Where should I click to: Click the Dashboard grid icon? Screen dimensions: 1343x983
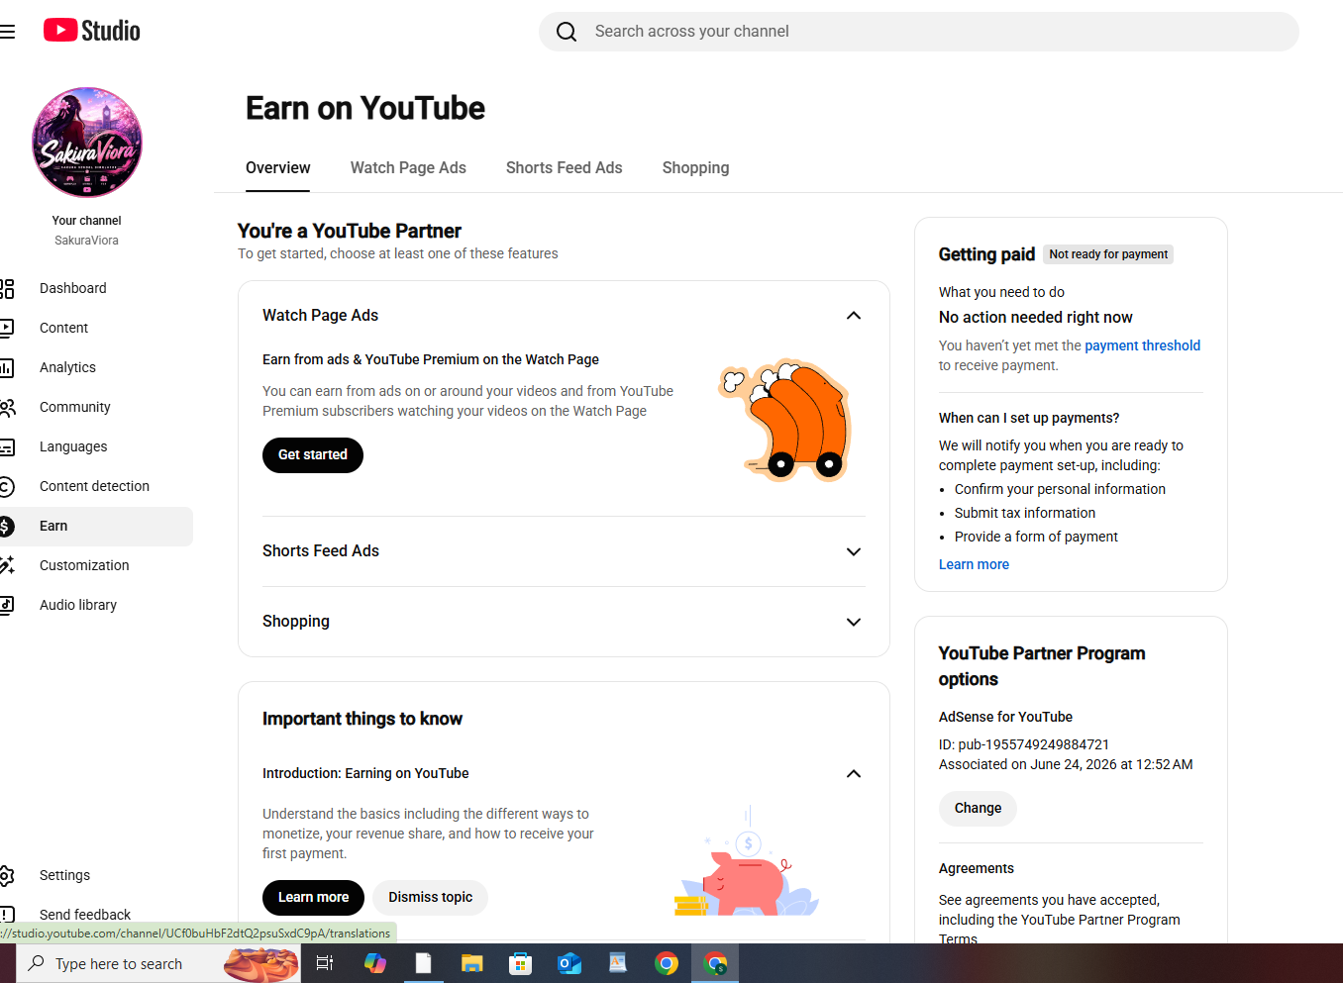7,288
